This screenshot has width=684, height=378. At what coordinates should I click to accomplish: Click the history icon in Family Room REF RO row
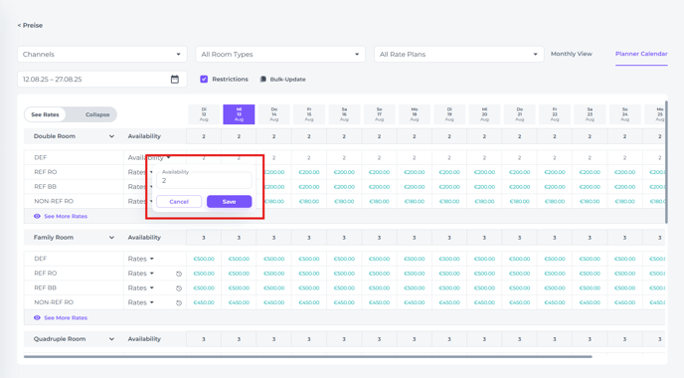coord(178,274)
